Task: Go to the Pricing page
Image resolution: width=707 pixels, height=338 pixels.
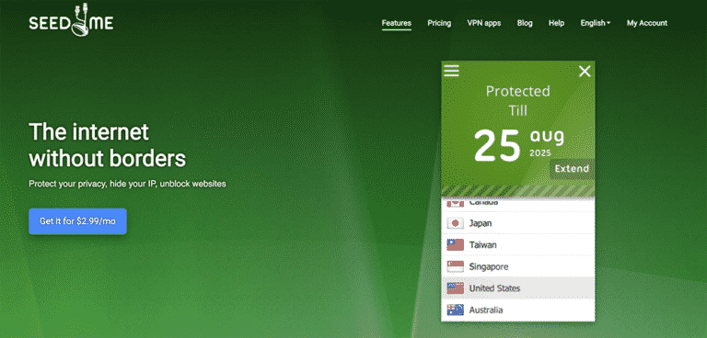Action: [439, 23]
